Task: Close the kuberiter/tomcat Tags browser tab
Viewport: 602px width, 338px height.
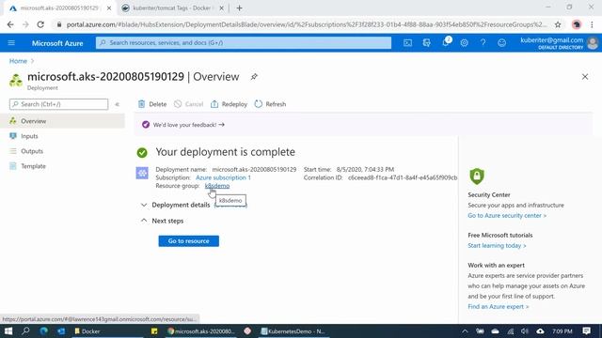Action: (x=221, y=8)
